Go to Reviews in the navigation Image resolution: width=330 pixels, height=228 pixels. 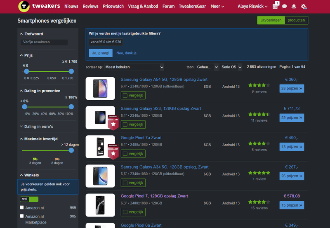[x=90, y=6]
